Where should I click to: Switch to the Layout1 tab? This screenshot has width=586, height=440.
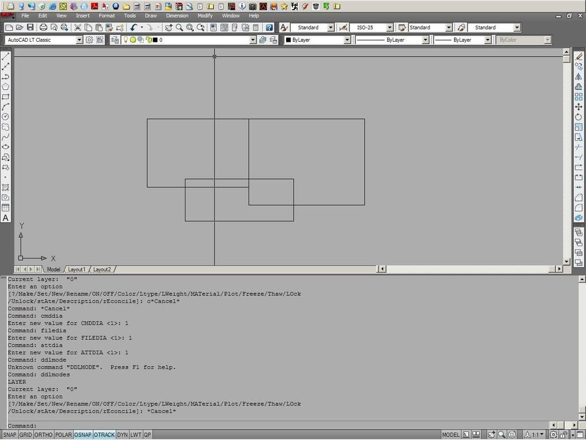[x=76, y=269]
